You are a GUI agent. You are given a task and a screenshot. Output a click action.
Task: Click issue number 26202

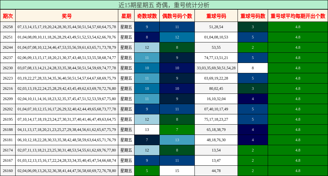coord(8,109)
